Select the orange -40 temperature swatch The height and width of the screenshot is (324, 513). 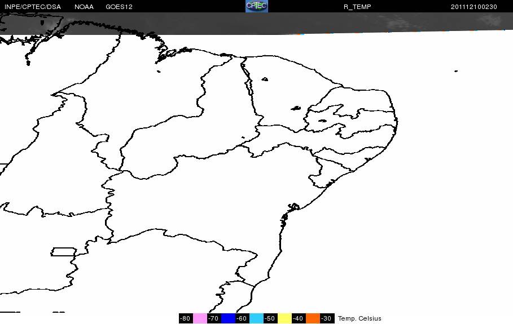tap(313, 318)
